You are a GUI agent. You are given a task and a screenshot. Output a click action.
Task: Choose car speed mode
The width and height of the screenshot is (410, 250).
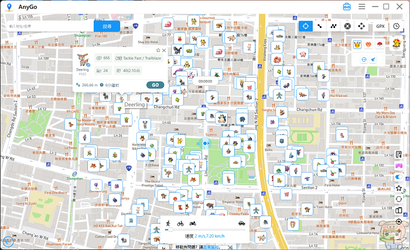(241, 223)
